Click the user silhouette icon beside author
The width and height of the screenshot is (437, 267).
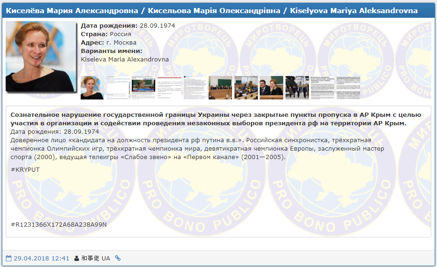76,258
